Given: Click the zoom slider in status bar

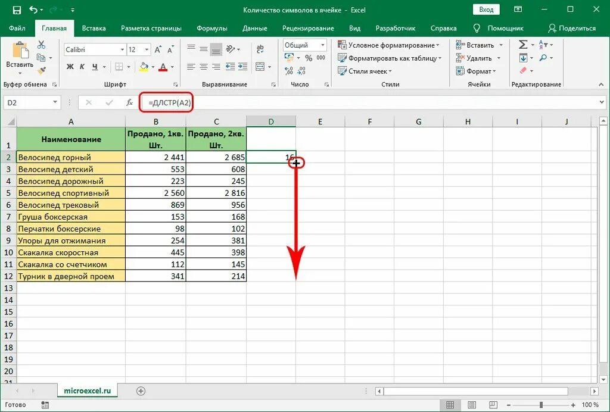Looking at the screenshot, I should pos(541,405).
